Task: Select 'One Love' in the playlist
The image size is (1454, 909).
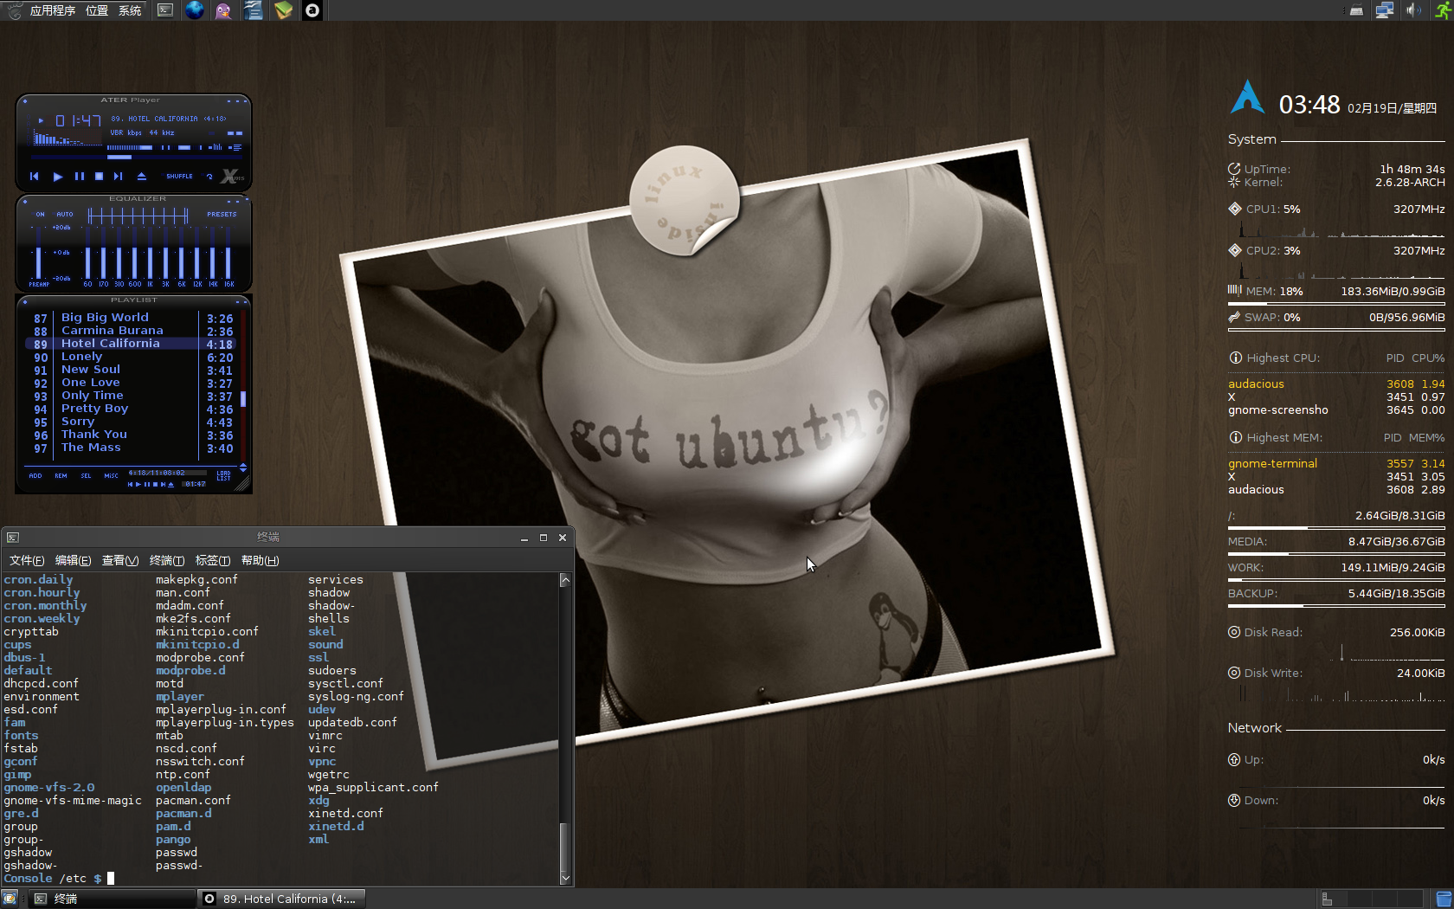Action: pyautogui.click(x=91, y=383)
